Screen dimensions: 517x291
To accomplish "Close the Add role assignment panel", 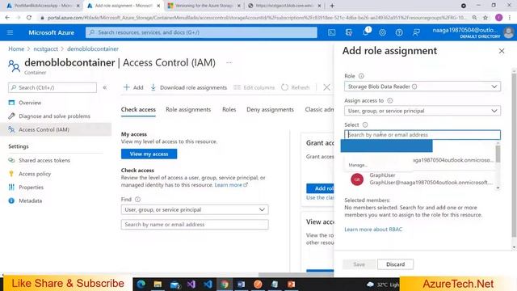I will pyautogui.click(x=502, y=51).
